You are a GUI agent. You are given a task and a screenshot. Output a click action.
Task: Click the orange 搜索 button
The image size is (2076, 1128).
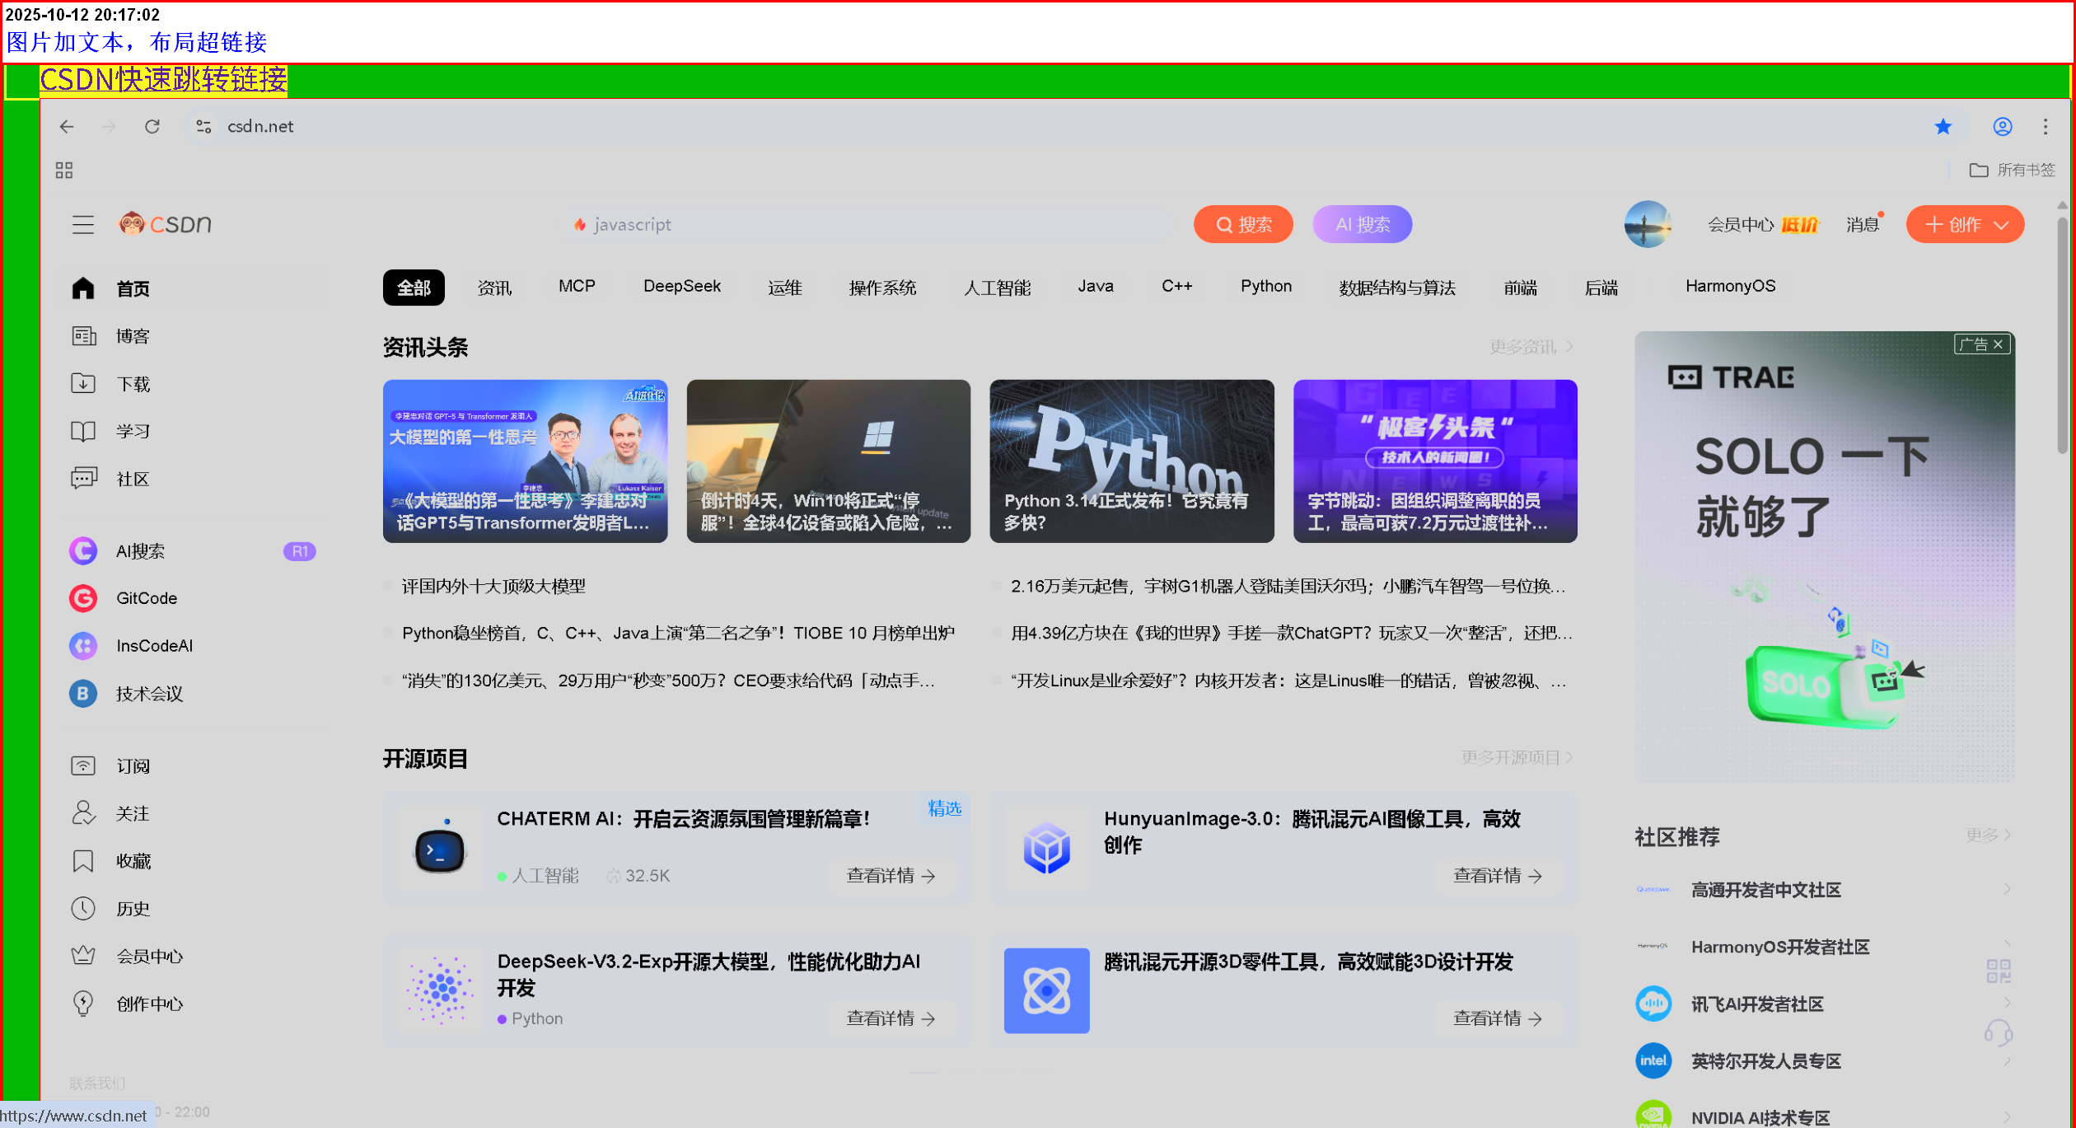tap(1242, 224)
